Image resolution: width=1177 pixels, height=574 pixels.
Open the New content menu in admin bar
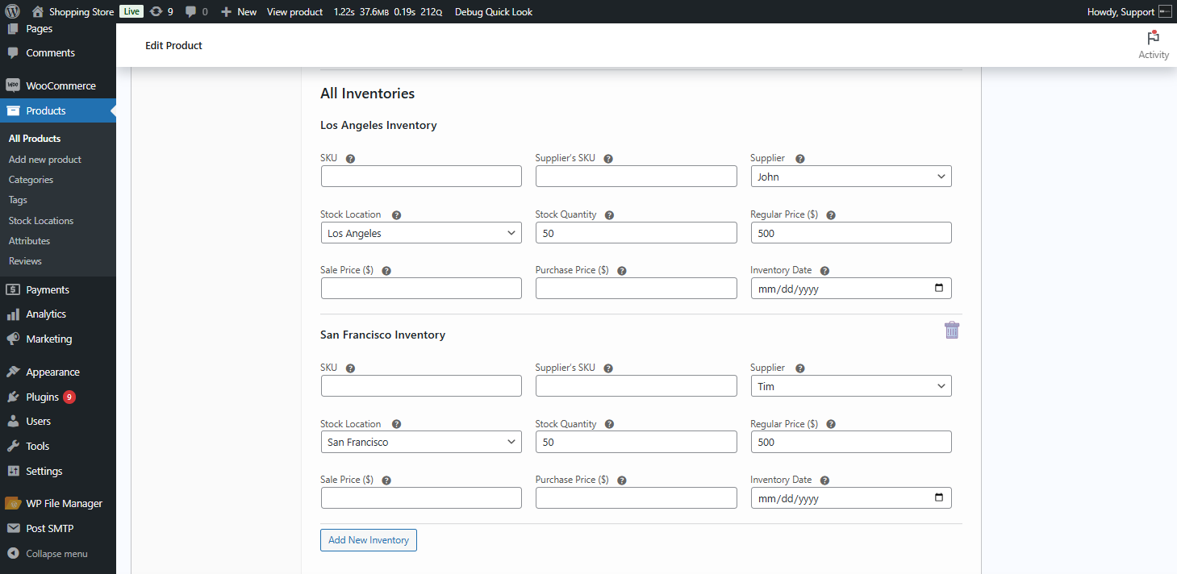tap(239, 11)
